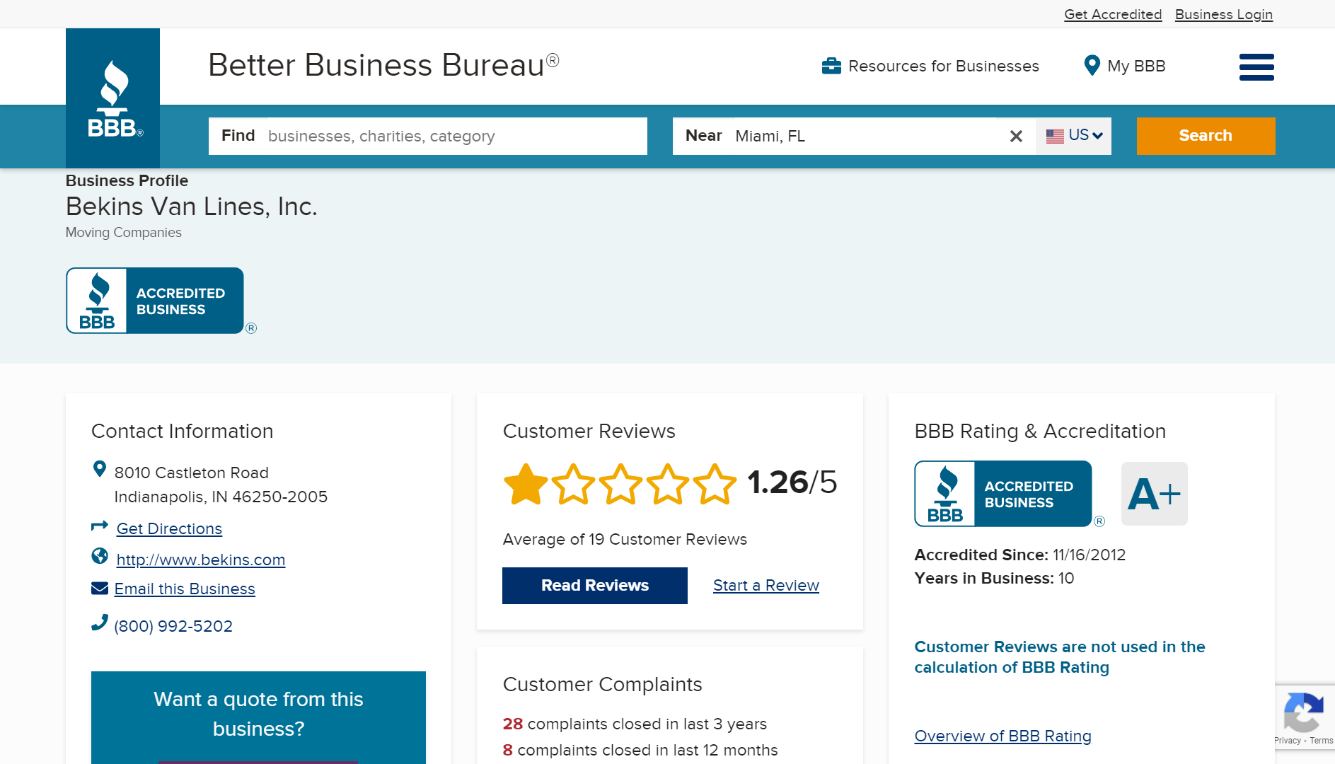1335x764 pixels.
Task: Open Business Login link
Action: point(1224,14)
